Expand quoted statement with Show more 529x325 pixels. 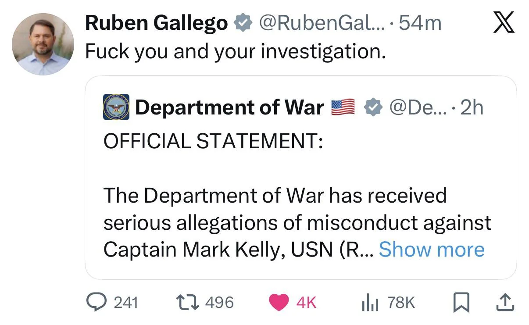pos(432,250)
